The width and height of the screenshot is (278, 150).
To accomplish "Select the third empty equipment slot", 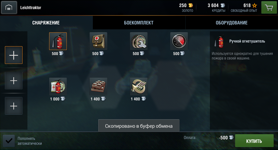I will point(14,106).
